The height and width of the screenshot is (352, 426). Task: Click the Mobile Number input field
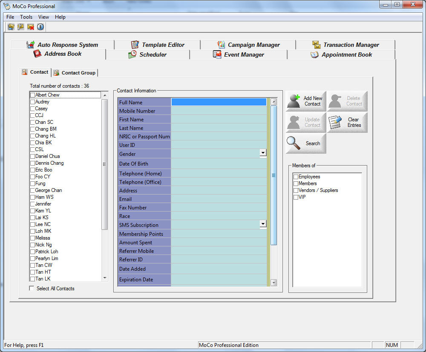pyautogui.click(x=219, y=111)
